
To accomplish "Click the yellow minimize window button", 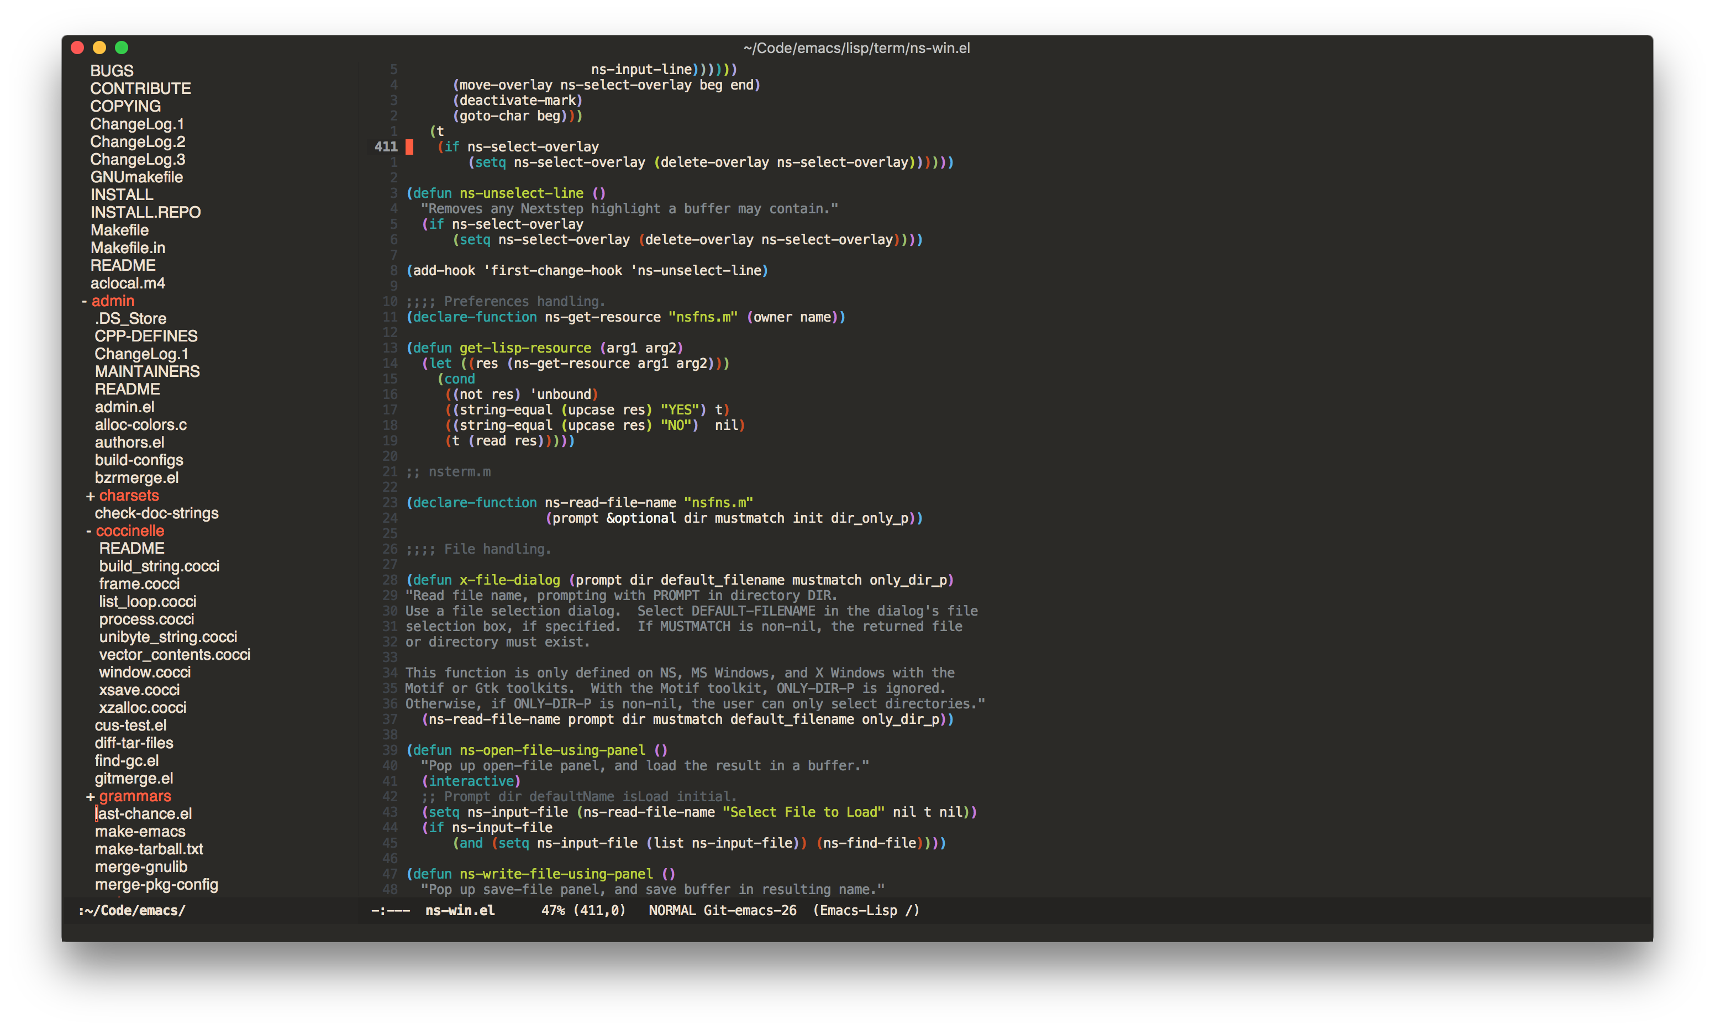I will pos(99,47).
